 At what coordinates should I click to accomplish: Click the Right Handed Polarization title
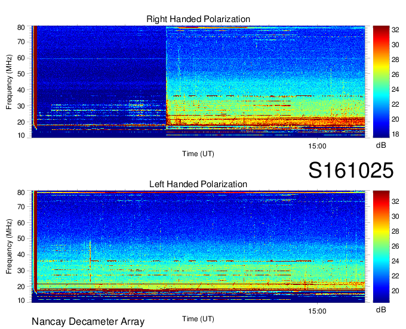coord(198,19)
